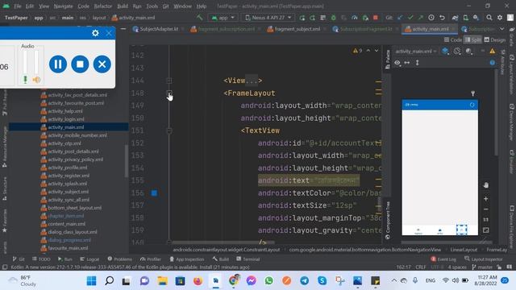Screen dimensions: 516x290
Task: Open the Event Log panel
Action: coord(443,259)
